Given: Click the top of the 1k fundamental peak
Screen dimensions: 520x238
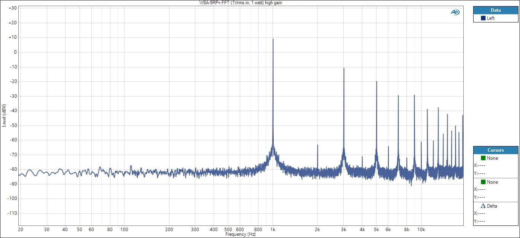Looking at the screenshot, I should point(273,39).
